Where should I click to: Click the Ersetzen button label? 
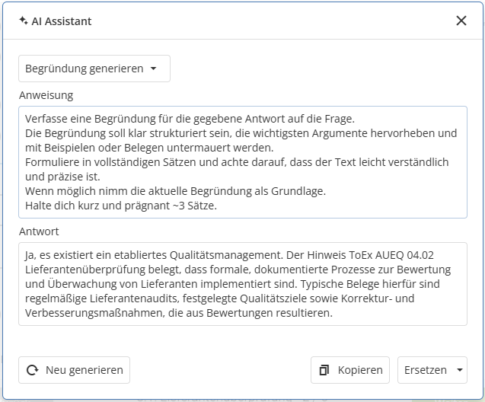point(425,370)
